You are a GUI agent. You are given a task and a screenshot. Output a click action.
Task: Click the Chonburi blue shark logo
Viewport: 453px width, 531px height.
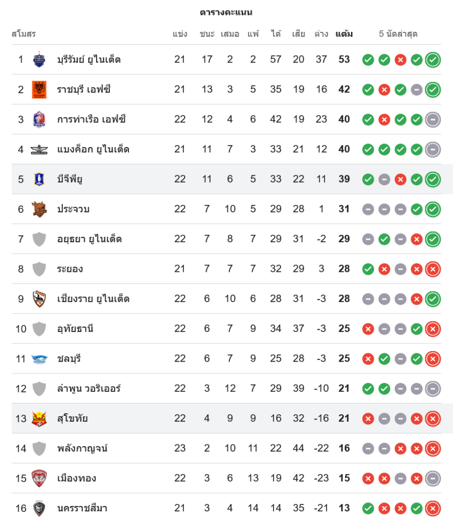(39, 358)
